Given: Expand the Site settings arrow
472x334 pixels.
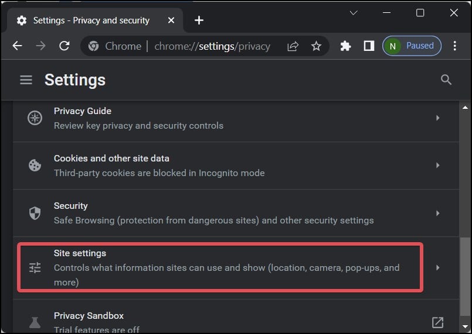Looking at the screenshot, I should [x=437, y=268].
